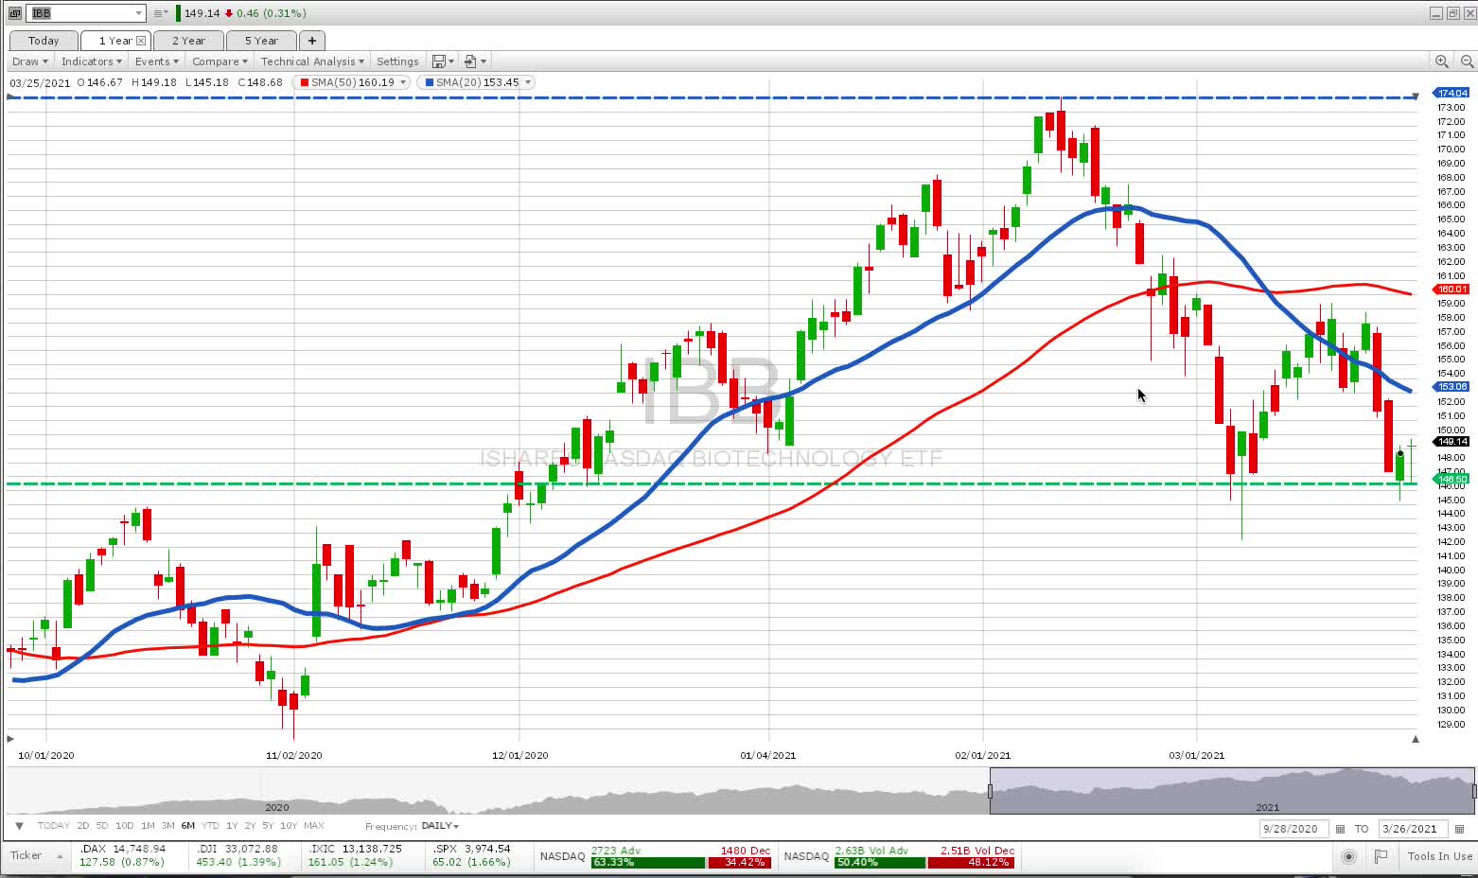Close the 1 Year tab with its X
Screen dimensions: 1478x878
click(141, 41)
